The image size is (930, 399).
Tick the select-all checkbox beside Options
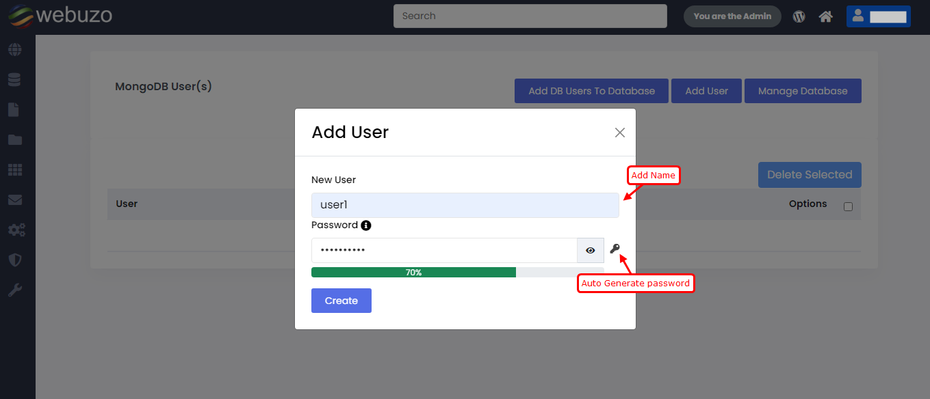pos(848,206)
